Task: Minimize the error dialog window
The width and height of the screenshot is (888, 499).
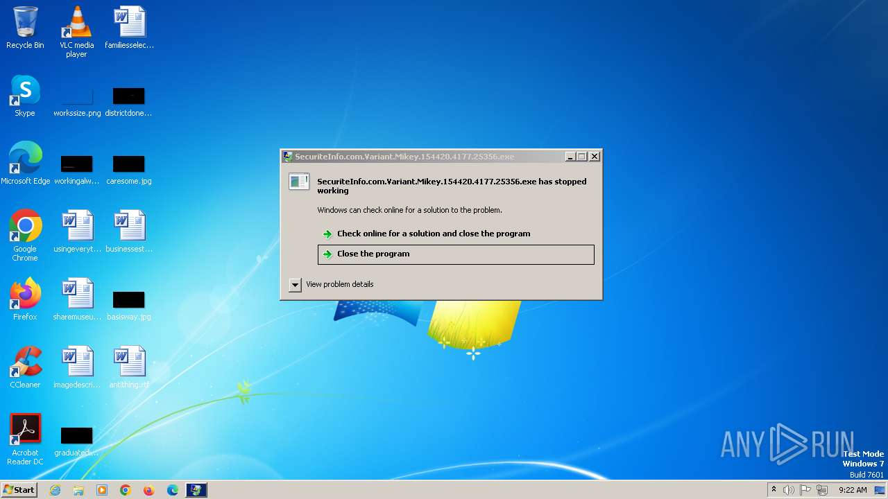Action: point(570,157)
